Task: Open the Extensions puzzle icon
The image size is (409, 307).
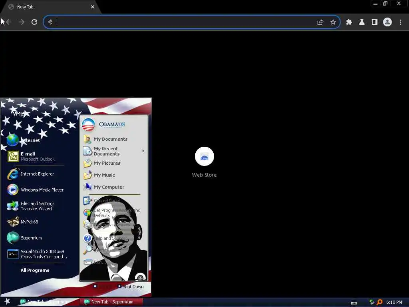Action: [349, 22]
